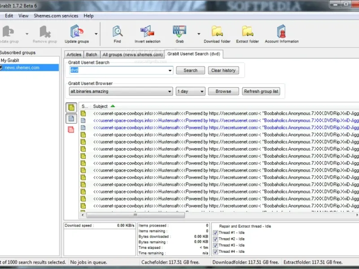Click the Update group icon at toolbar start

(8, 31)
